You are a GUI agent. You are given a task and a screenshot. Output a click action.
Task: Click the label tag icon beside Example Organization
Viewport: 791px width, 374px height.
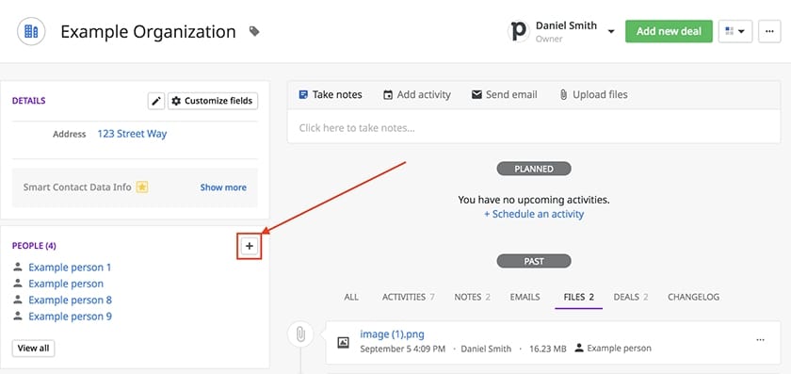(255, 32)
